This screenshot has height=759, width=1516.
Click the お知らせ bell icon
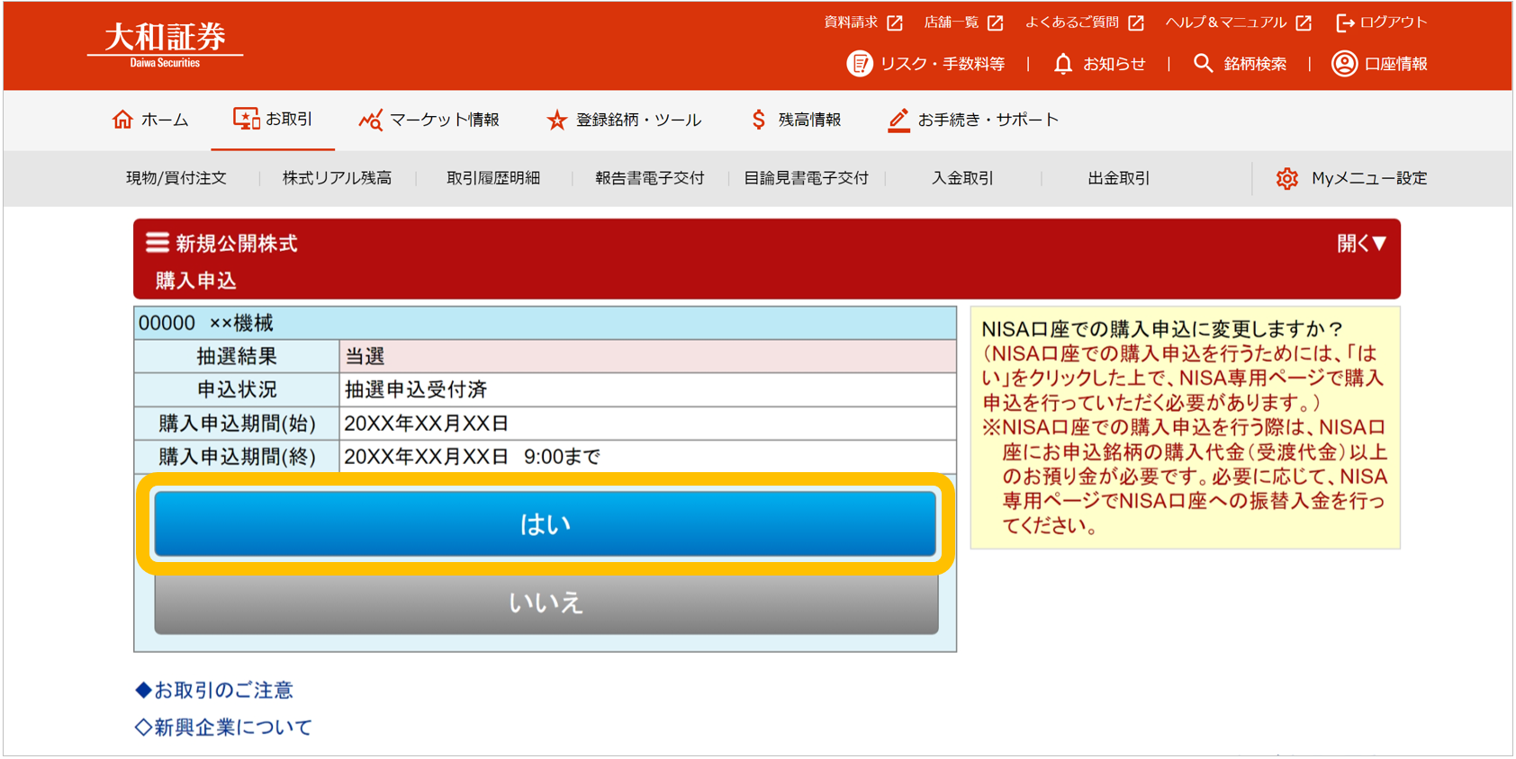1063,64
